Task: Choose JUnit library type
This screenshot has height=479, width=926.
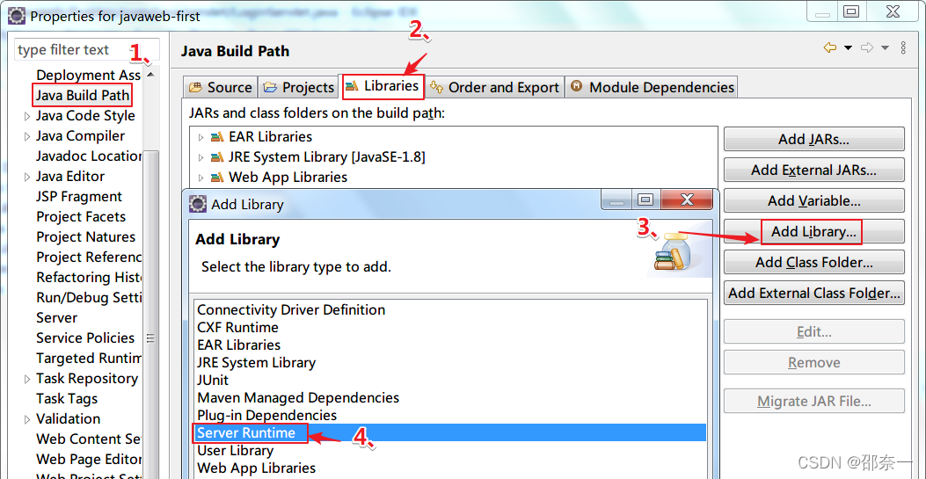Action: tap(450, 380)
